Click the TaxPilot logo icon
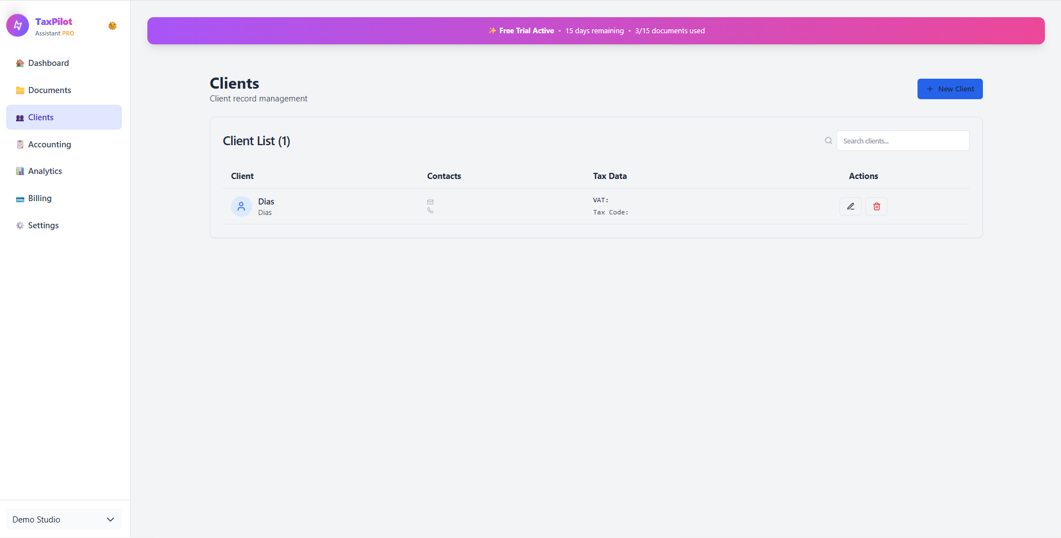This screenshot has width=1061, height=538. [x=17, y=25]
